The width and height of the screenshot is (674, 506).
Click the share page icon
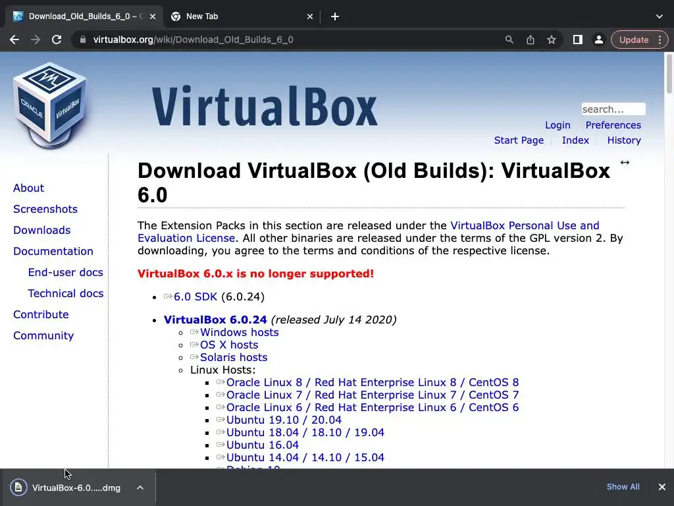(531, 40)
